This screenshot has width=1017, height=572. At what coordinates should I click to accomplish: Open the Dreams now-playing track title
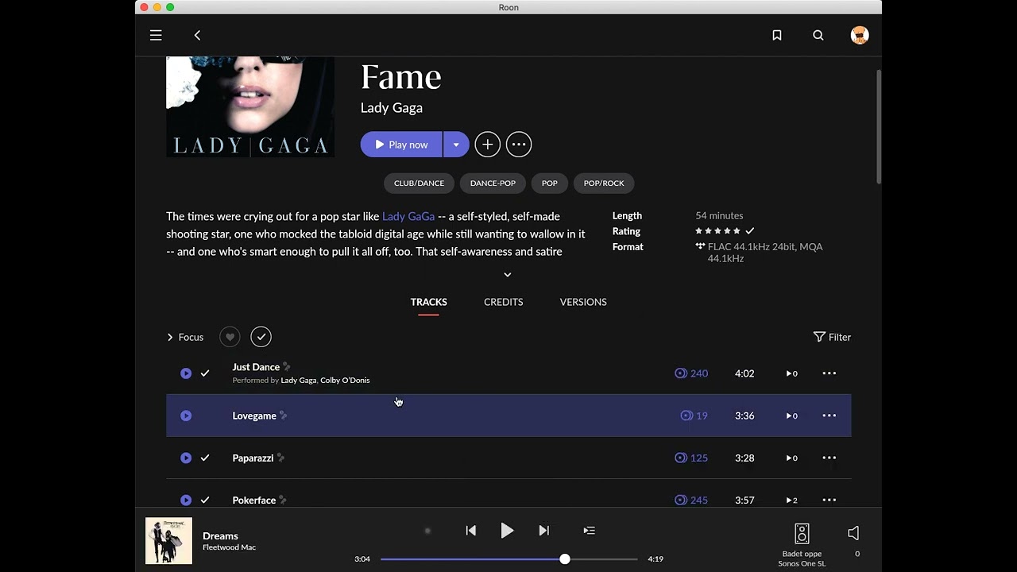point(220,535)
